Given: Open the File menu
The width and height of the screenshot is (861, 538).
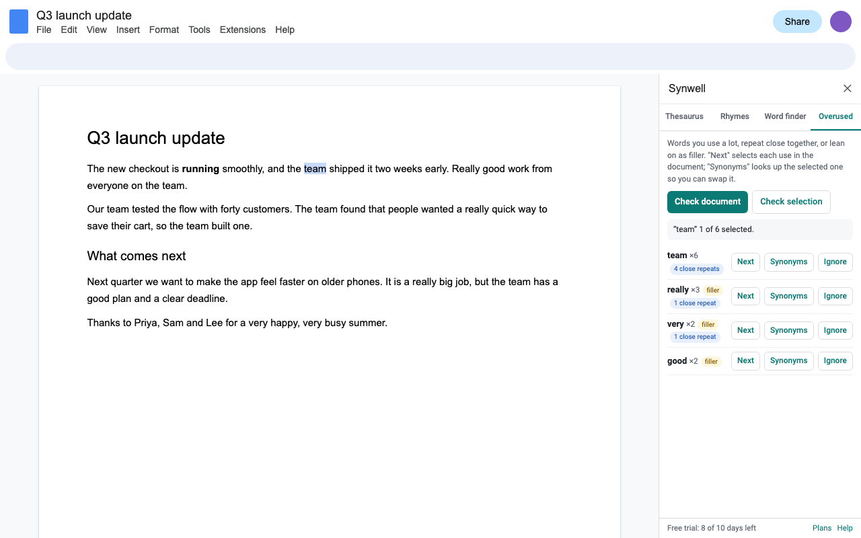Looking at the screenshot, I should pyautogui.click(x=44, y=30).
